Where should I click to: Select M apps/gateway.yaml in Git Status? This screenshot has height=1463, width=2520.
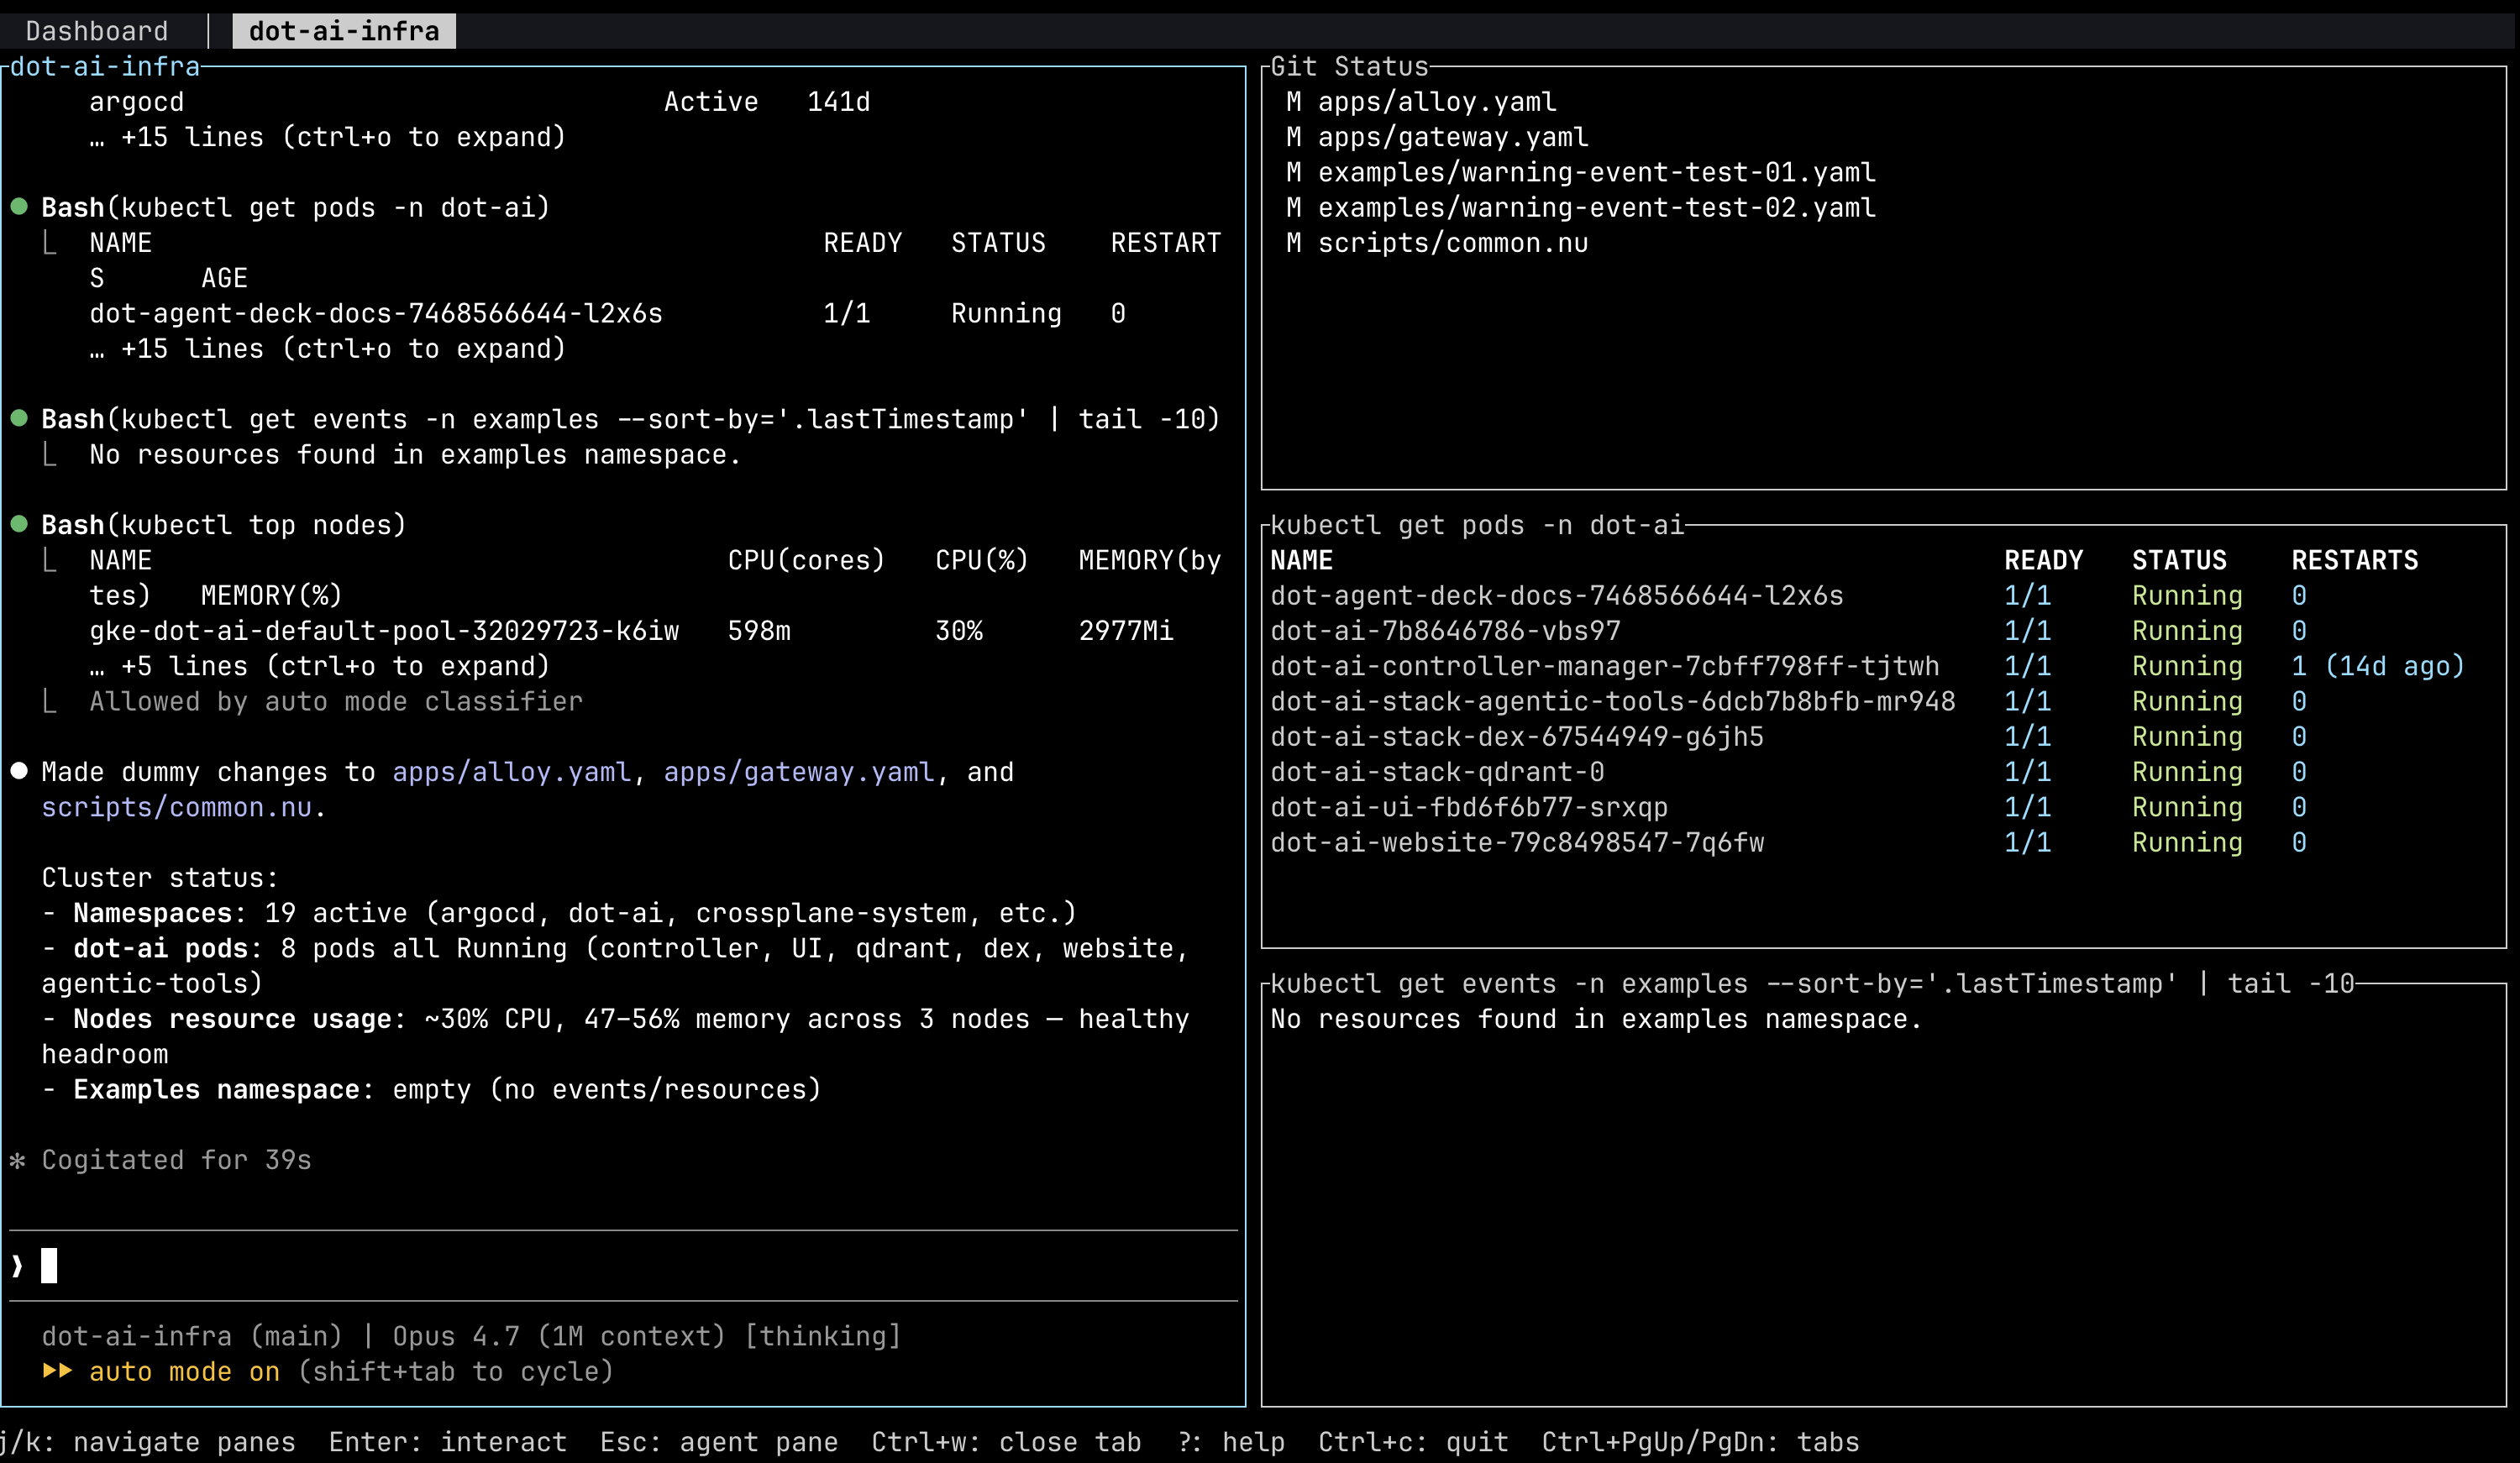coord(1437,137)
